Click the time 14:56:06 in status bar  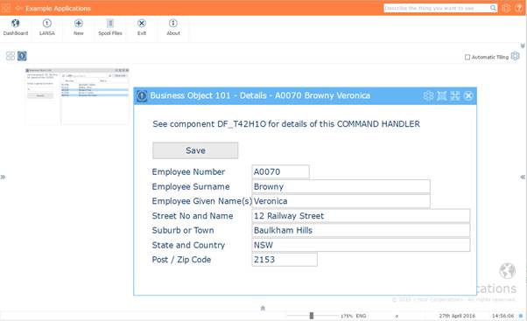tap(502, 316)
